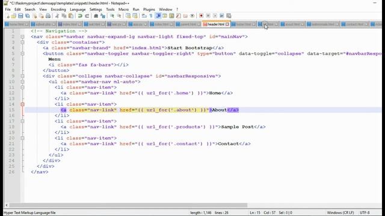Screen dimensions: 385x216
Task: Open the Macro menu
Action: (123, 10)
